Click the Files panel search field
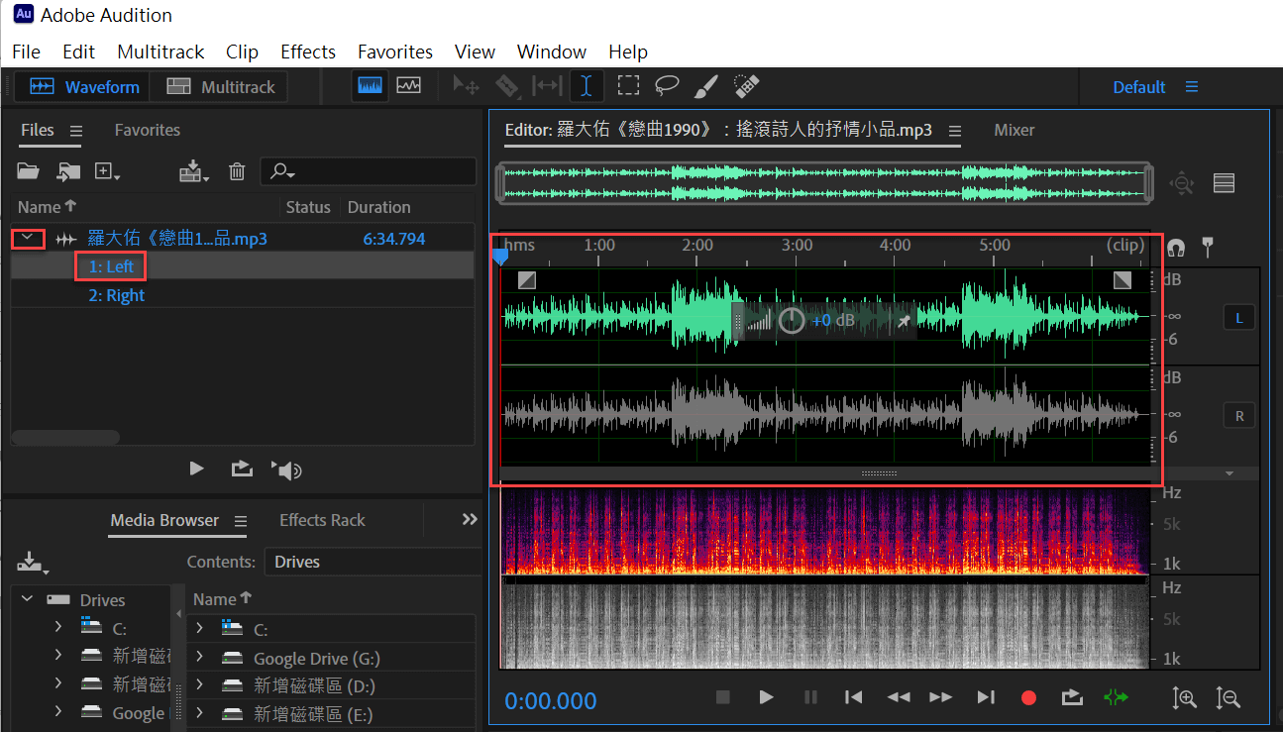The height and width of the screenshot is (732, 1283). [369, 171]
